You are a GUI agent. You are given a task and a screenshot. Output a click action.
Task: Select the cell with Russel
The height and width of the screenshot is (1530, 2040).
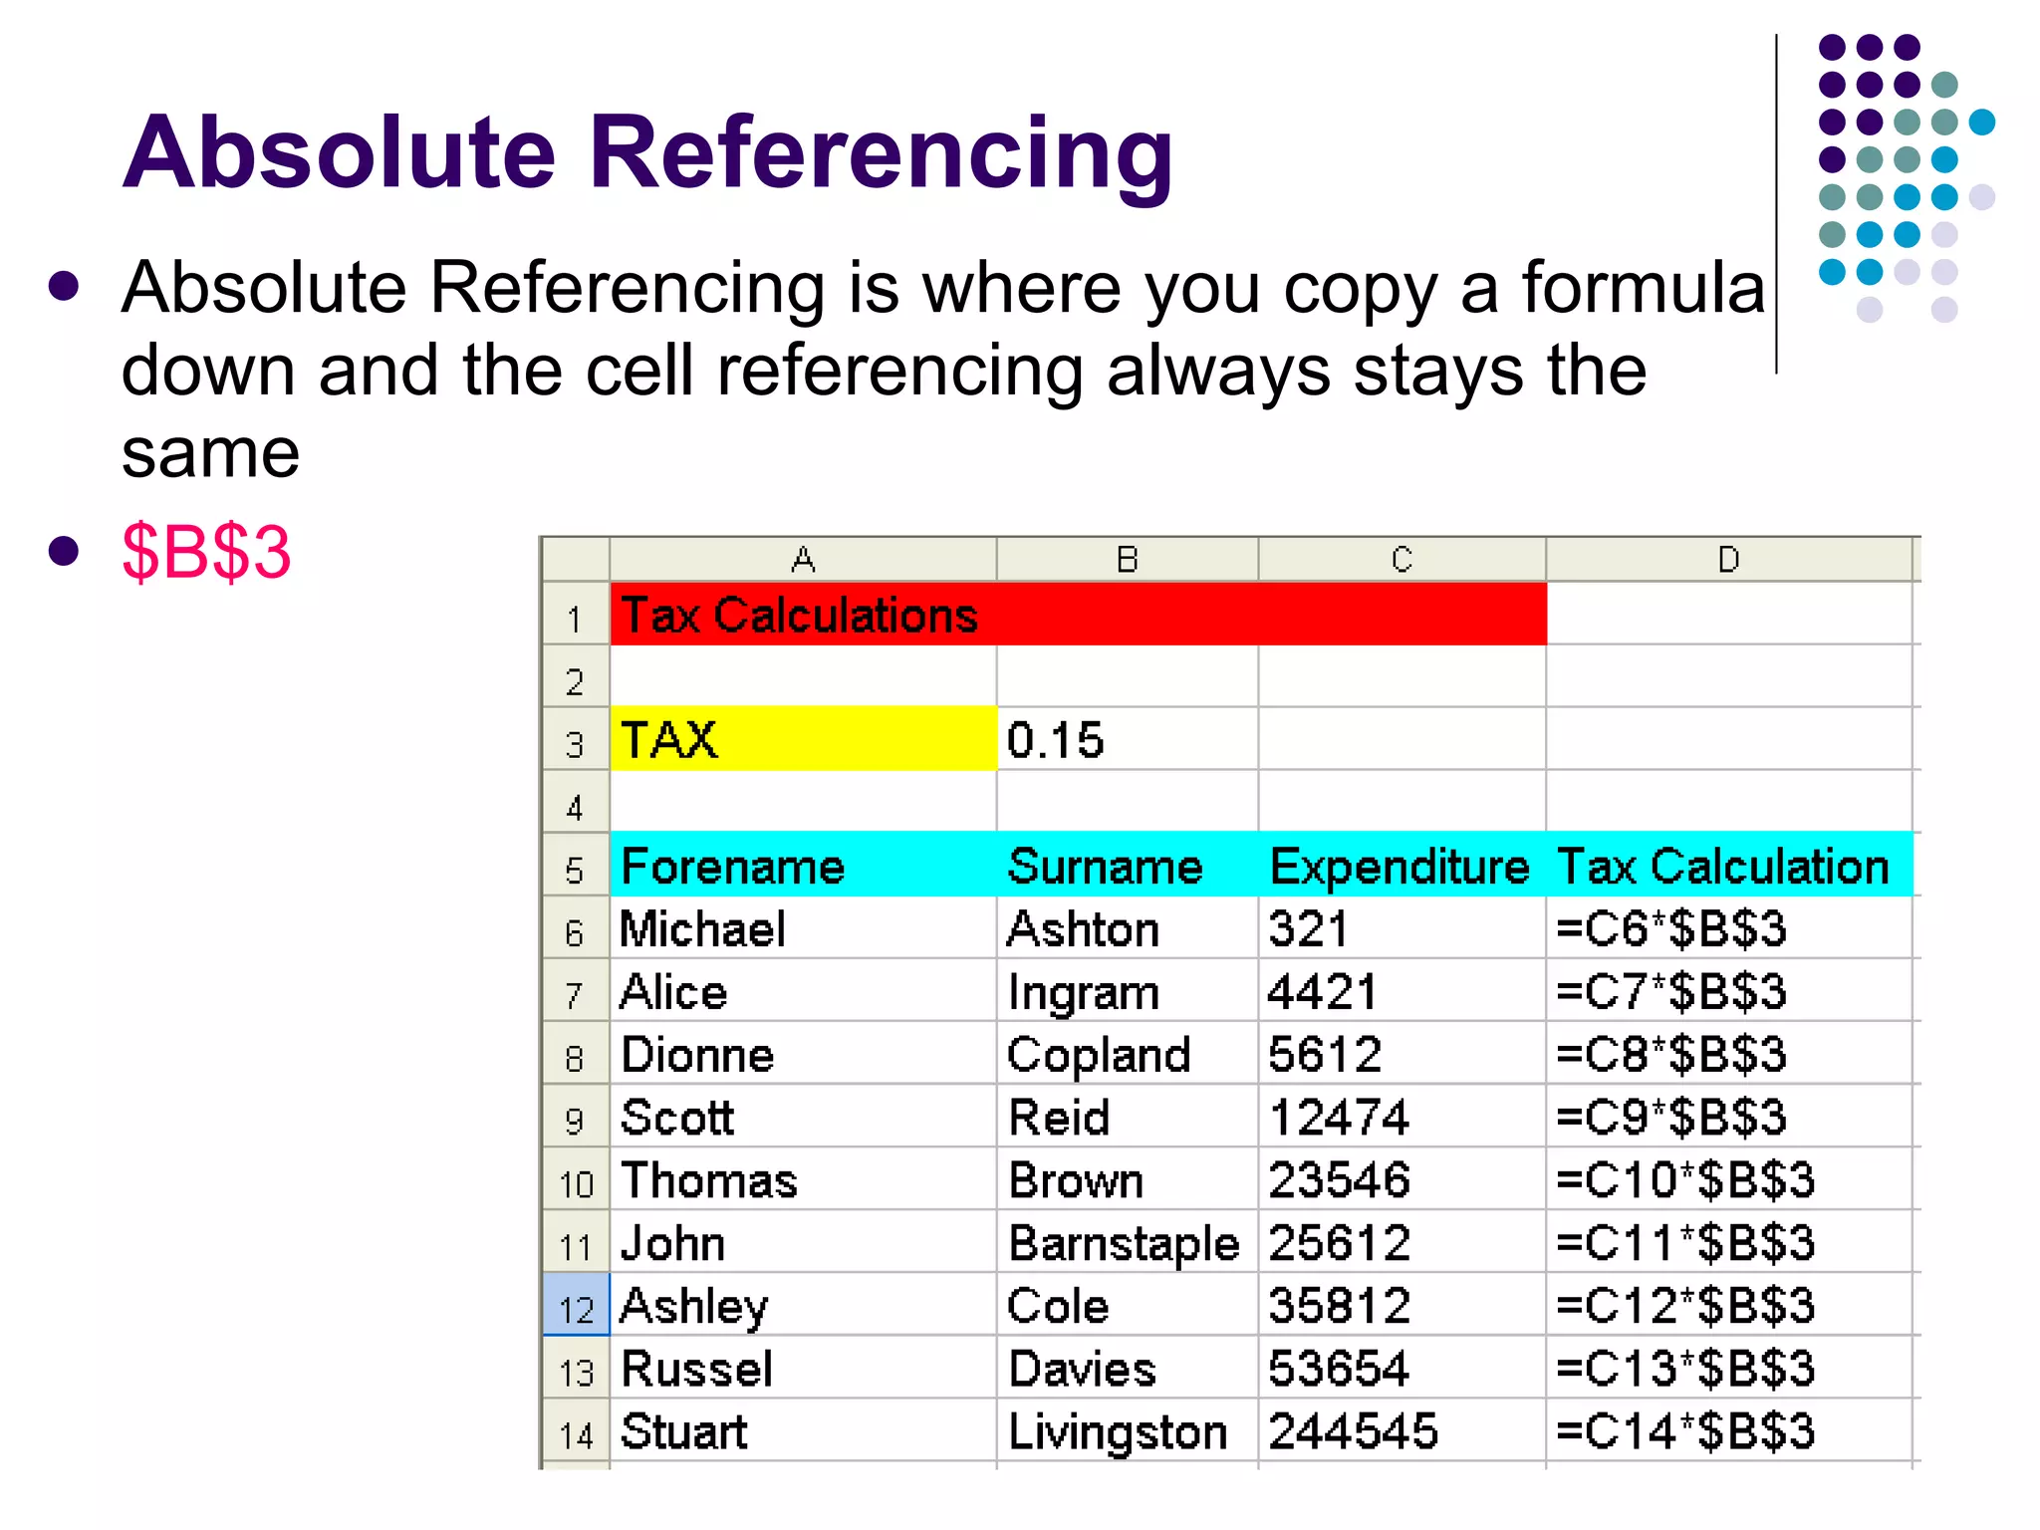[x=803, y=1368]
